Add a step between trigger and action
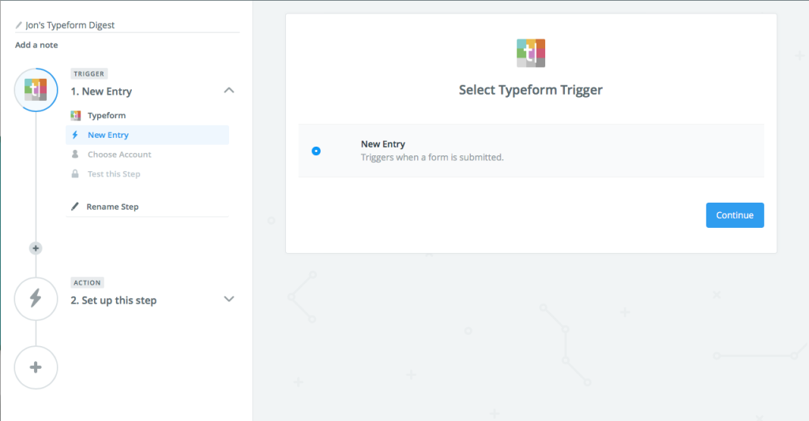This screenshot has width=809, height=421. tap(36, 248)
